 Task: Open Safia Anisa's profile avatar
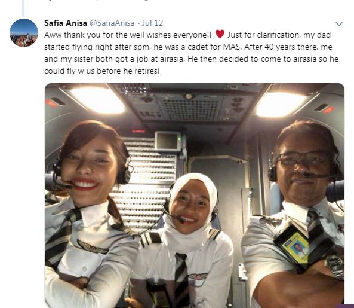coord(24,33)
